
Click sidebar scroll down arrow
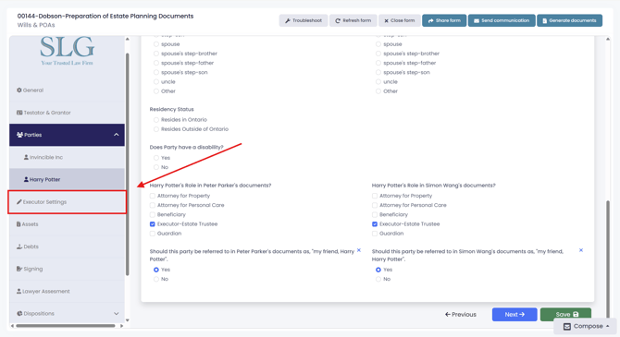(128, 320)
